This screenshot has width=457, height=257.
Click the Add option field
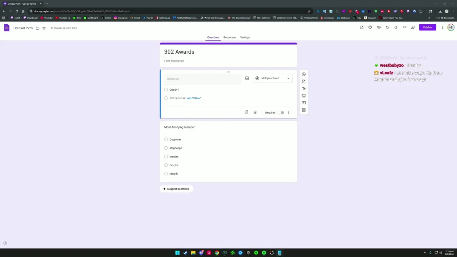176,98
